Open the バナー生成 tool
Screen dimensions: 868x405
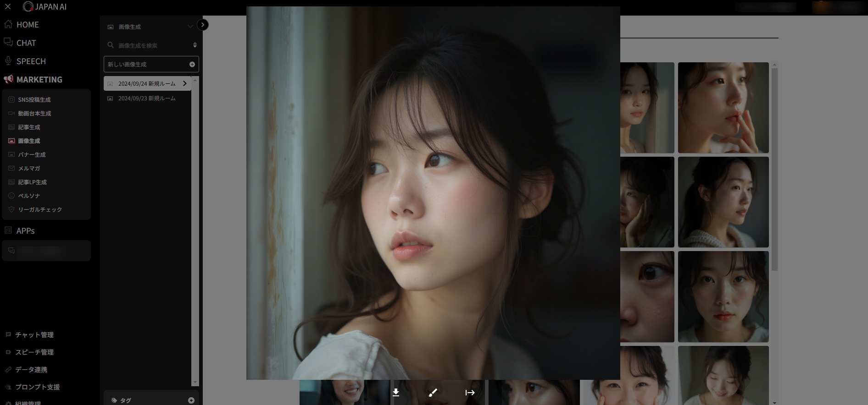32,155
